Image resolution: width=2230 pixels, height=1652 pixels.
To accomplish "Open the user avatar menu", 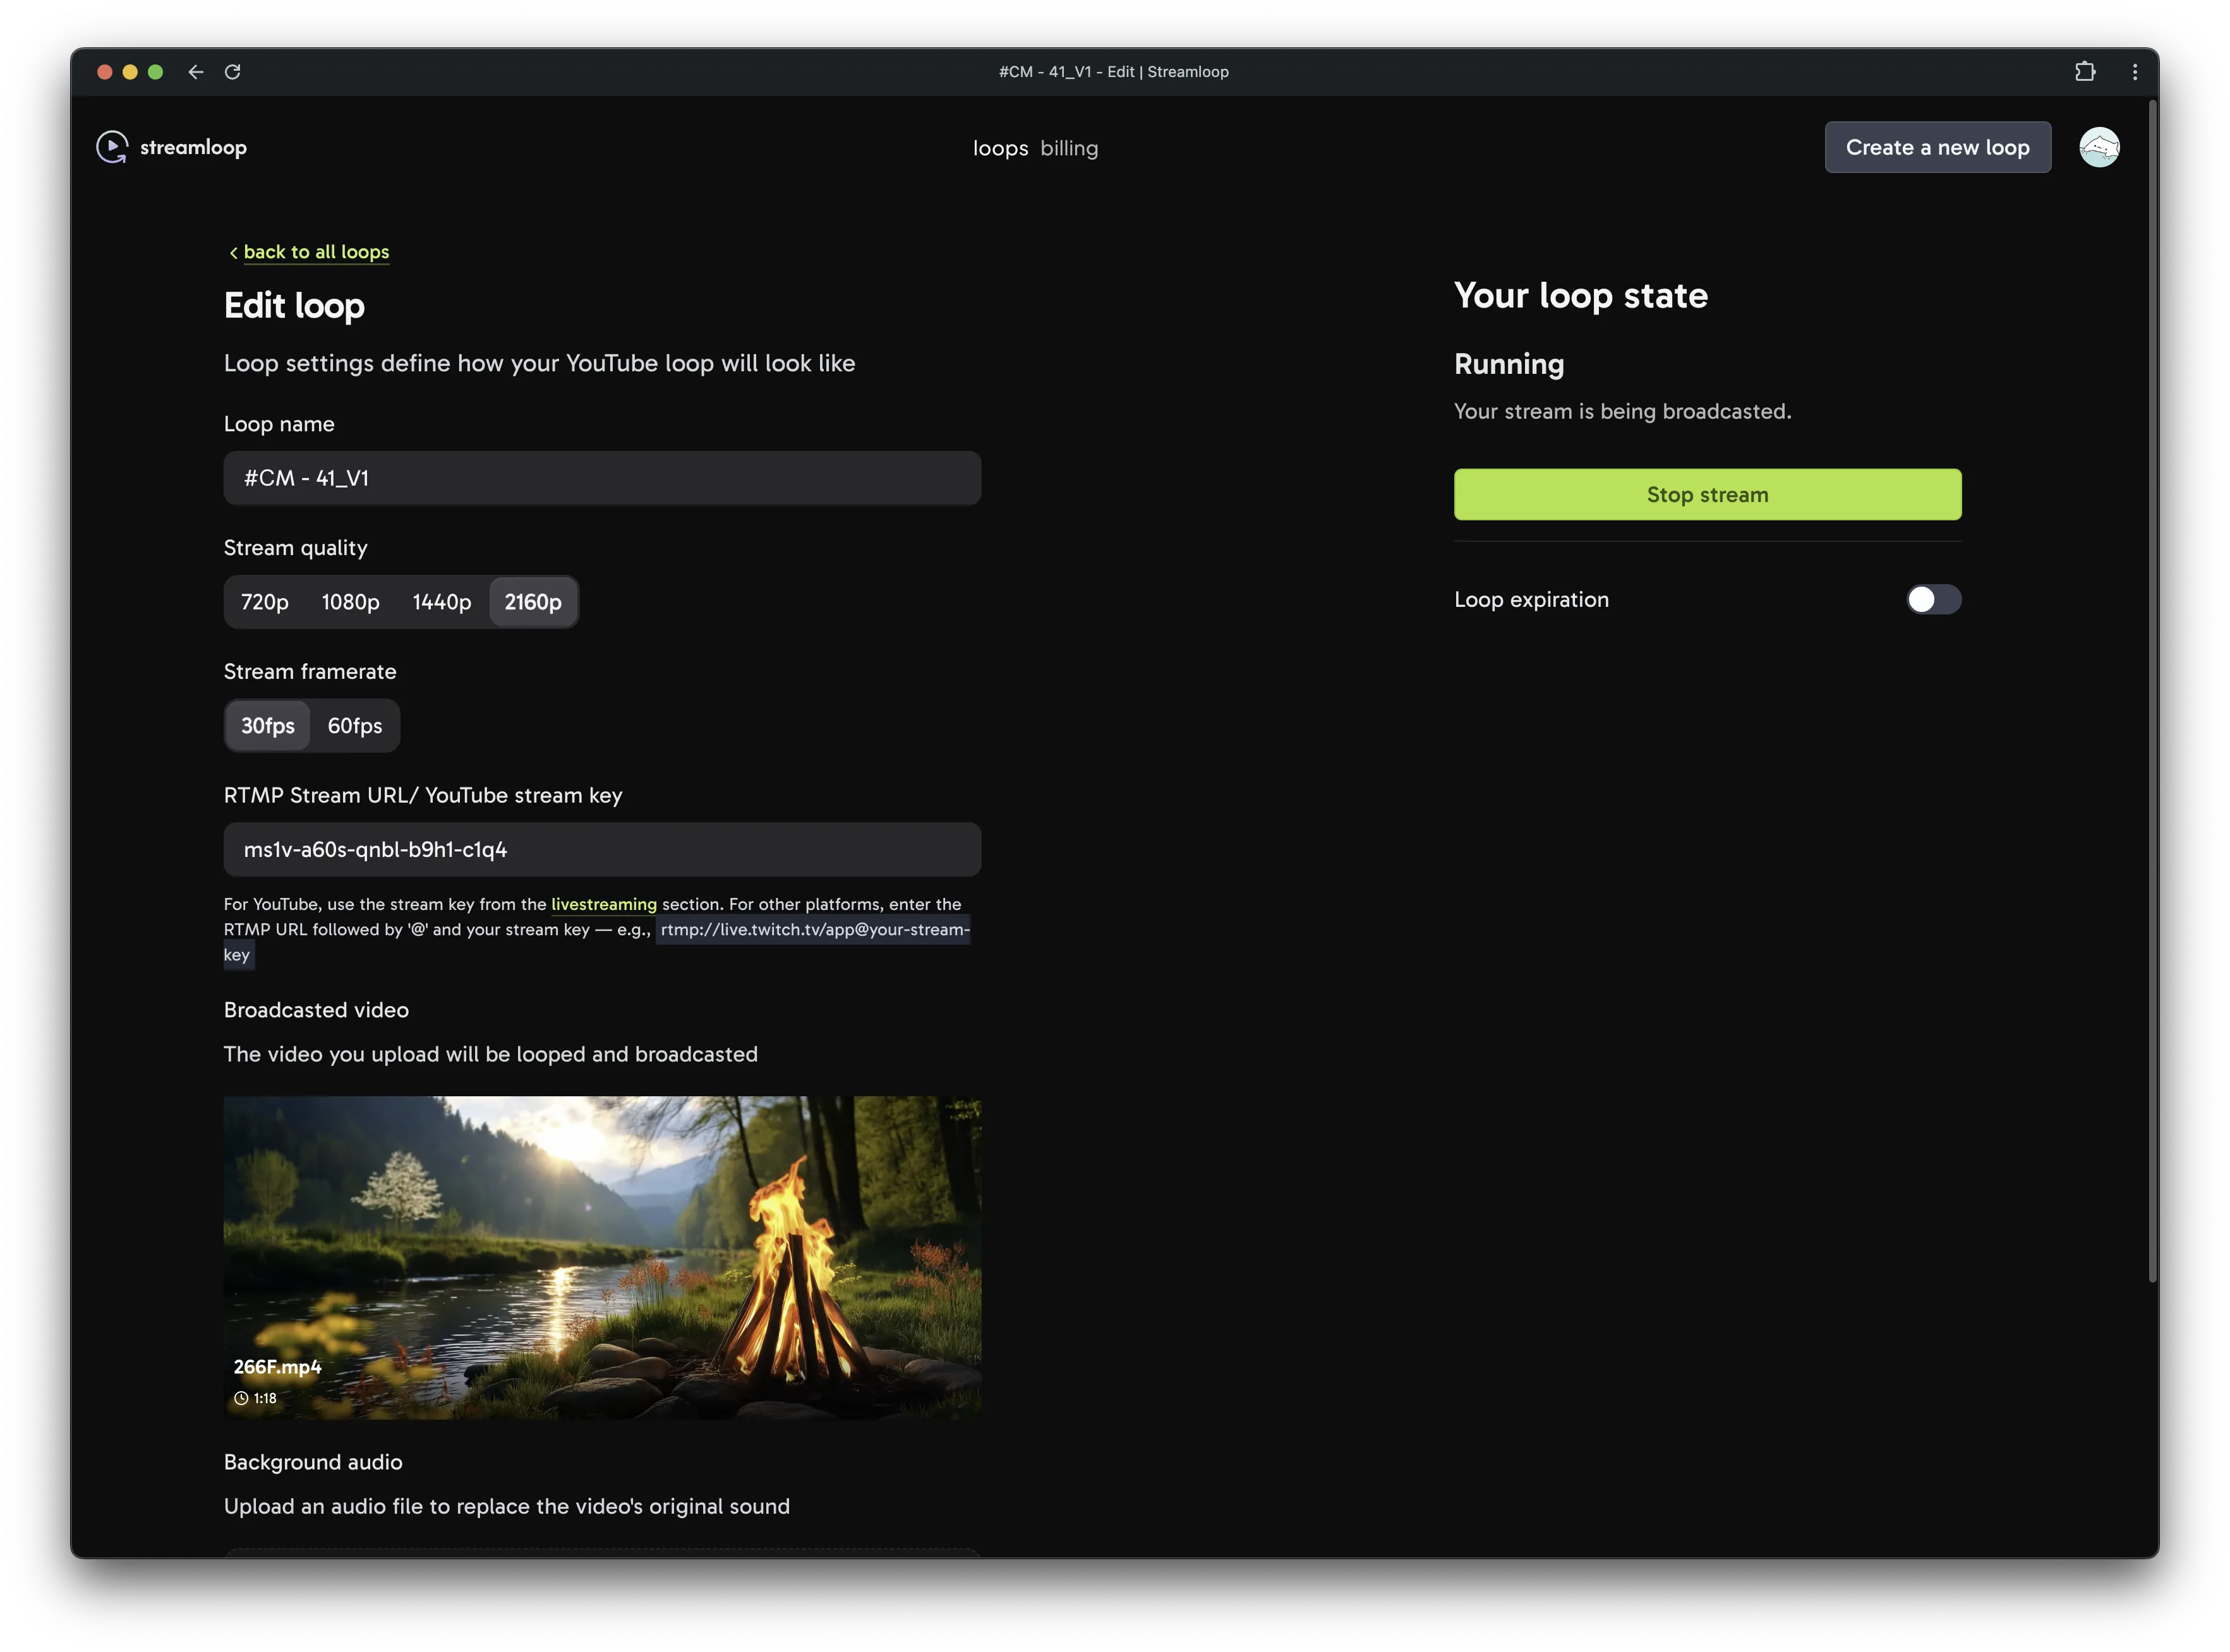I will pos(2099,146).
